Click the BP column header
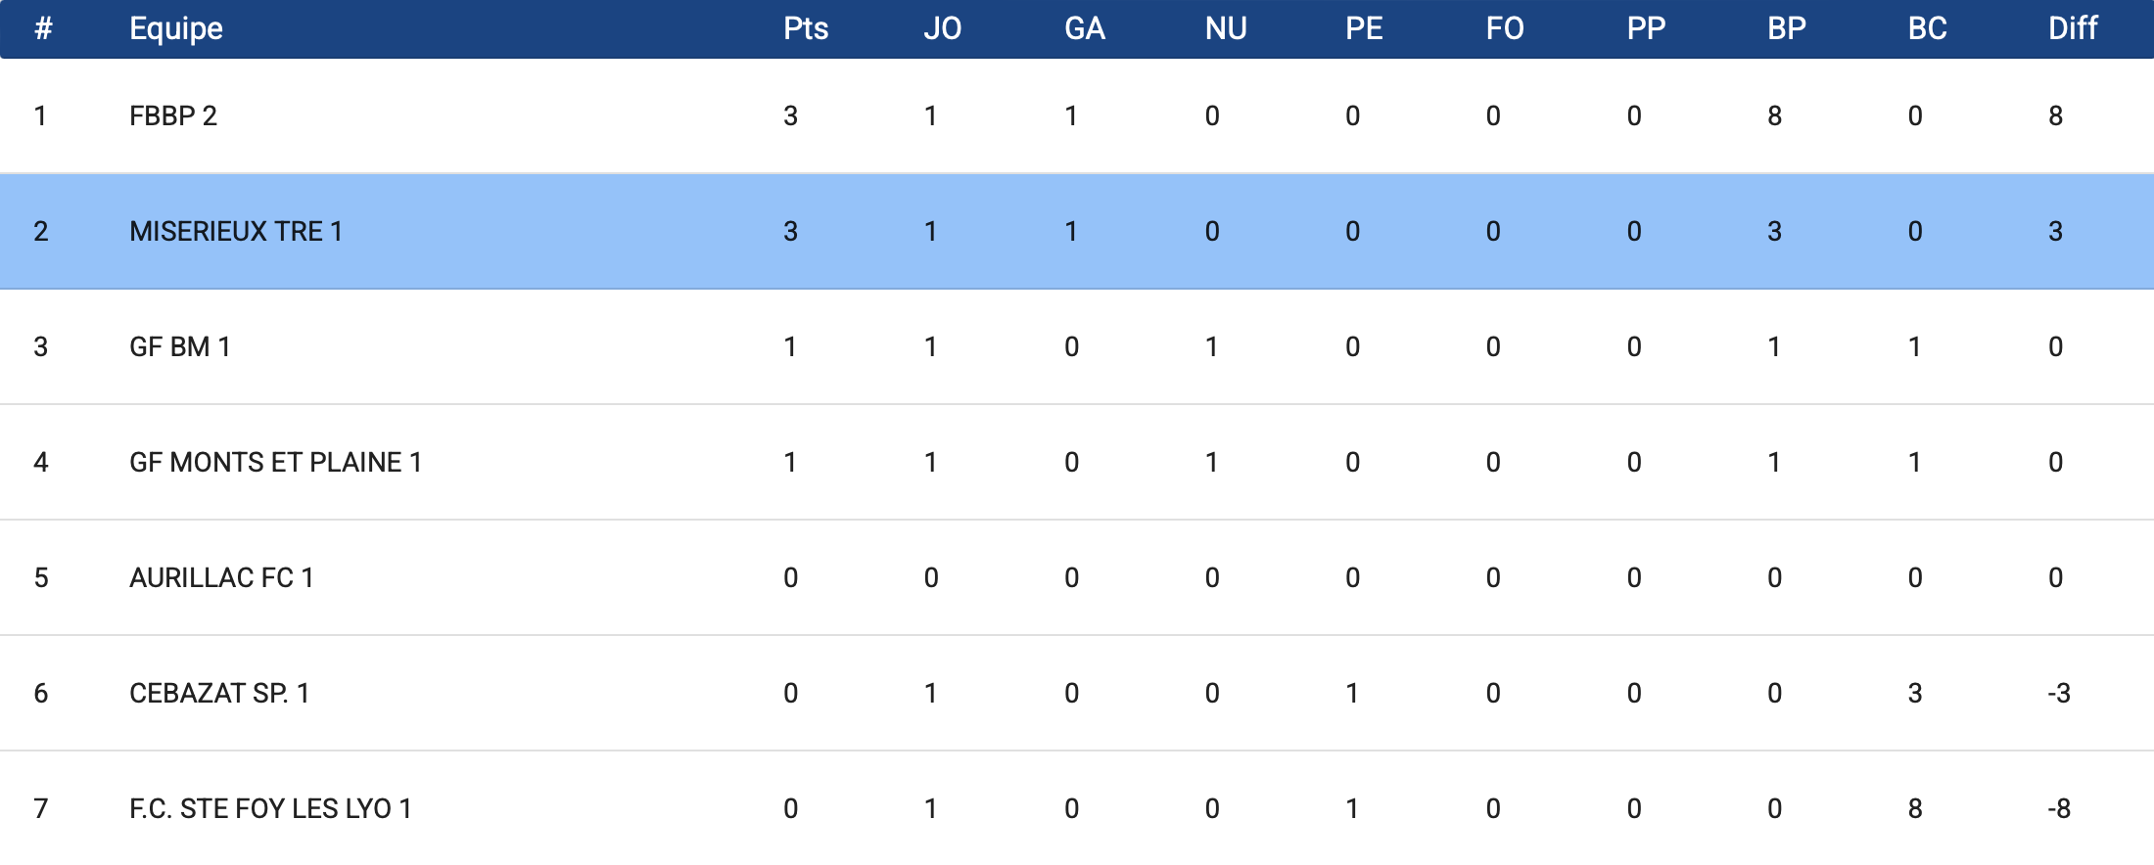 (x=1787, y=28)
